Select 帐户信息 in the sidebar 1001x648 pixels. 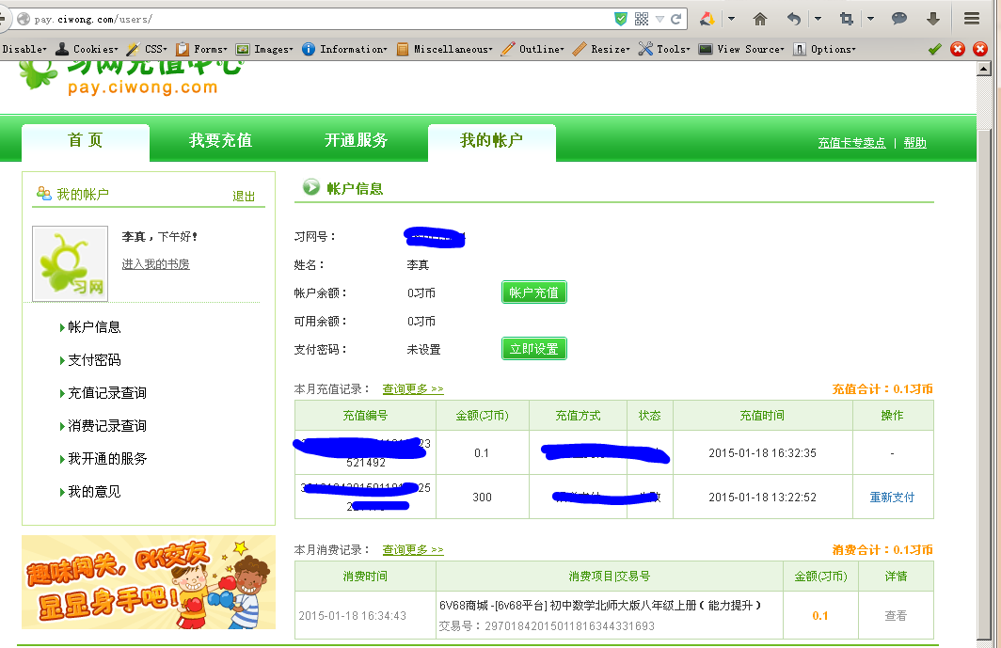click(x=94, y=327)
